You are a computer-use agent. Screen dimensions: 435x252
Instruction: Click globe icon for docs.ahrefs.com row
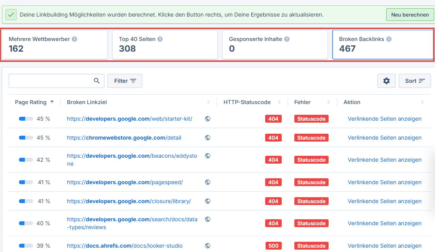pyautogui.click(x=208, y=246)
